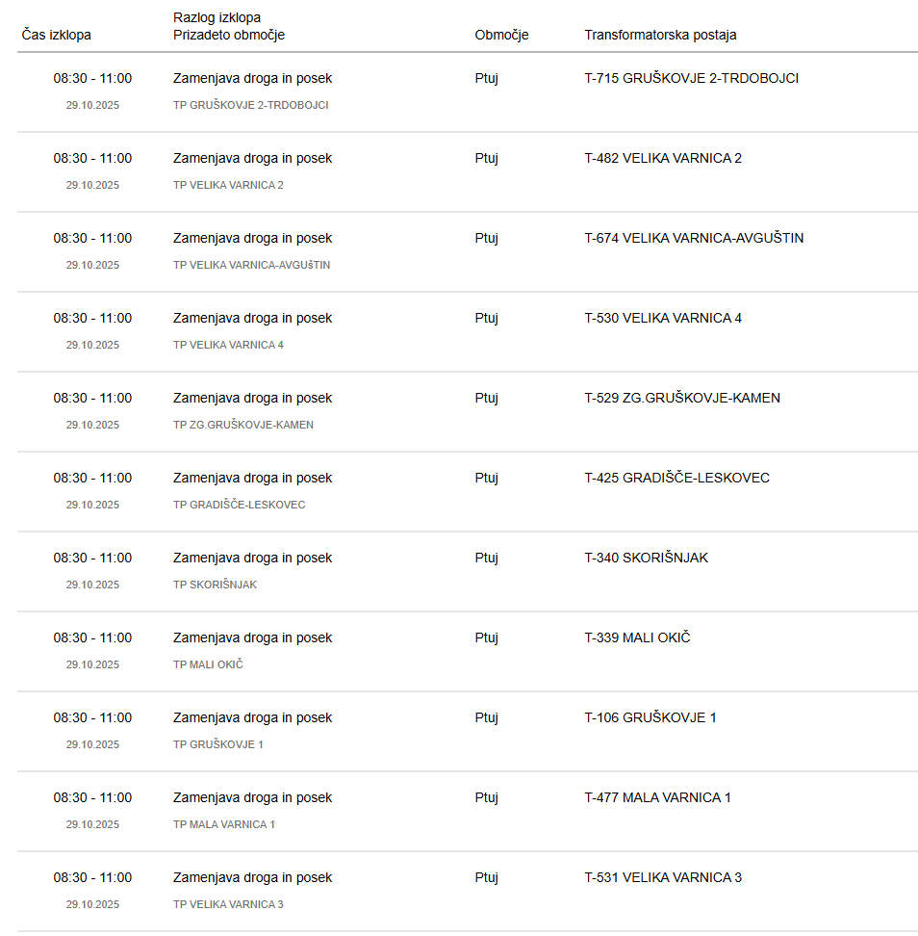Select the T-715 GRUŠKOVJE 2-TRDOBOJCI station entry
Viewport: 918px width, 936px height.
click(691, 78)
